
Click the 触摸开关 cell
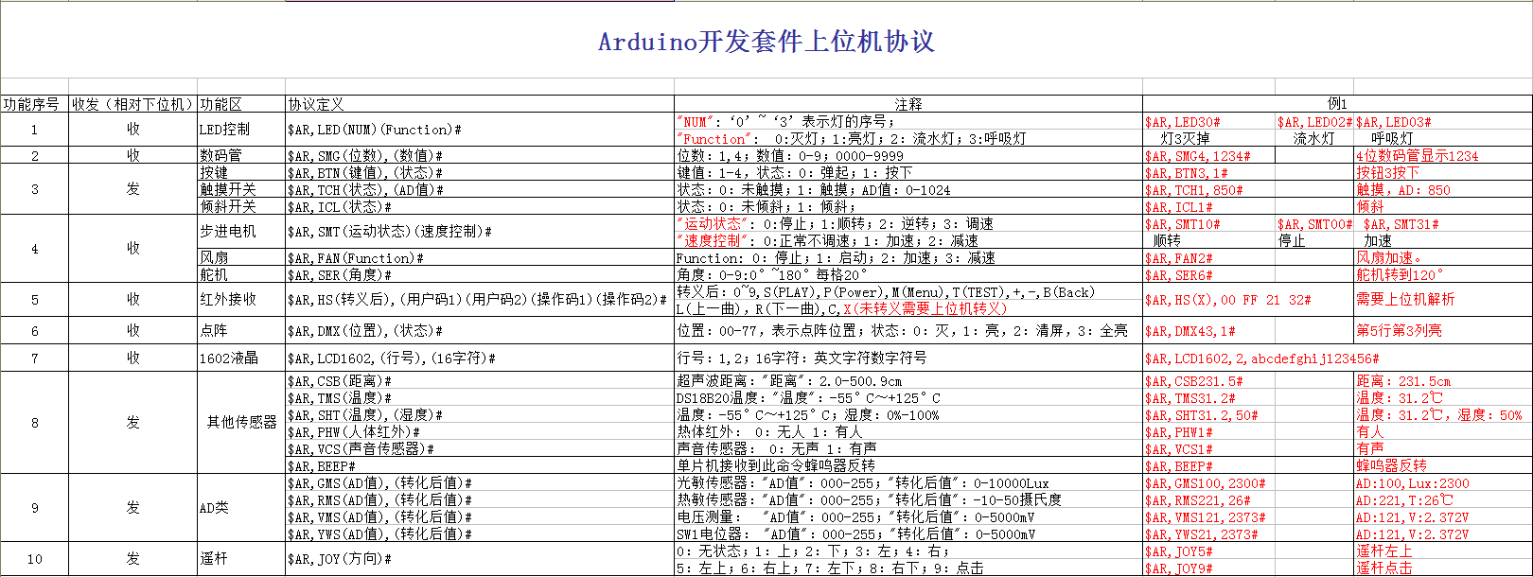pos(241,189)
